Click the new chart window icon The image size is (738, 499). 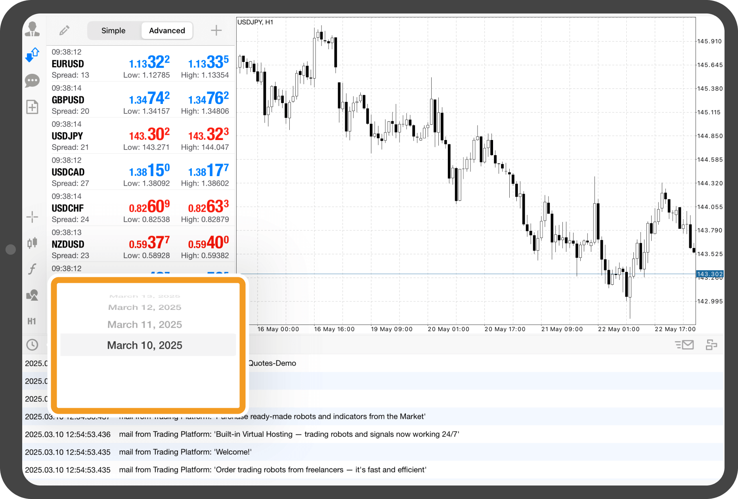pyautogui.click(x=32, y=107)
